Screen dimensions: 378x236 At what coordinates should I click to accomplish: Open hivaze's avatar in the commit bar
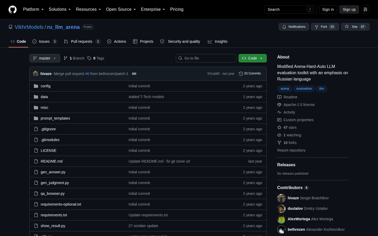[x=36, y=74]
